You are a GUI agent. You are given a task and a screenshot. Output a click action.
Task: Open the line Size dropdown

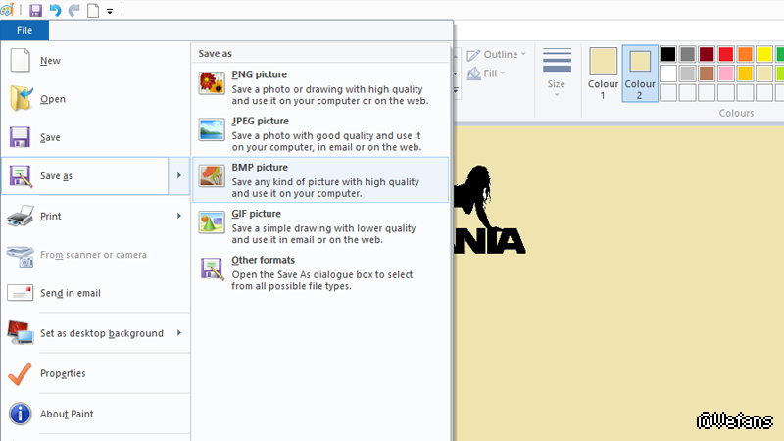click(557, 73)
